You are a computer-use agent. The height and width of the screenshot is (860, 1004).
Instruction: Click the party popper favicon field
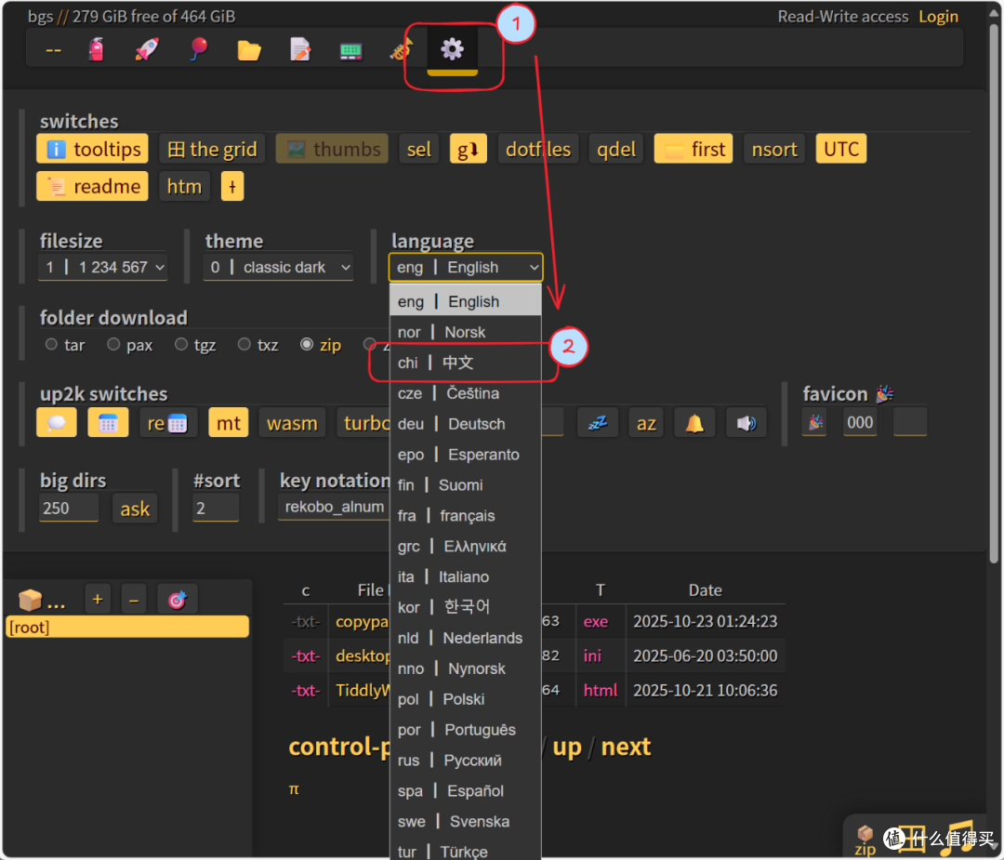(x=815, y=422)
